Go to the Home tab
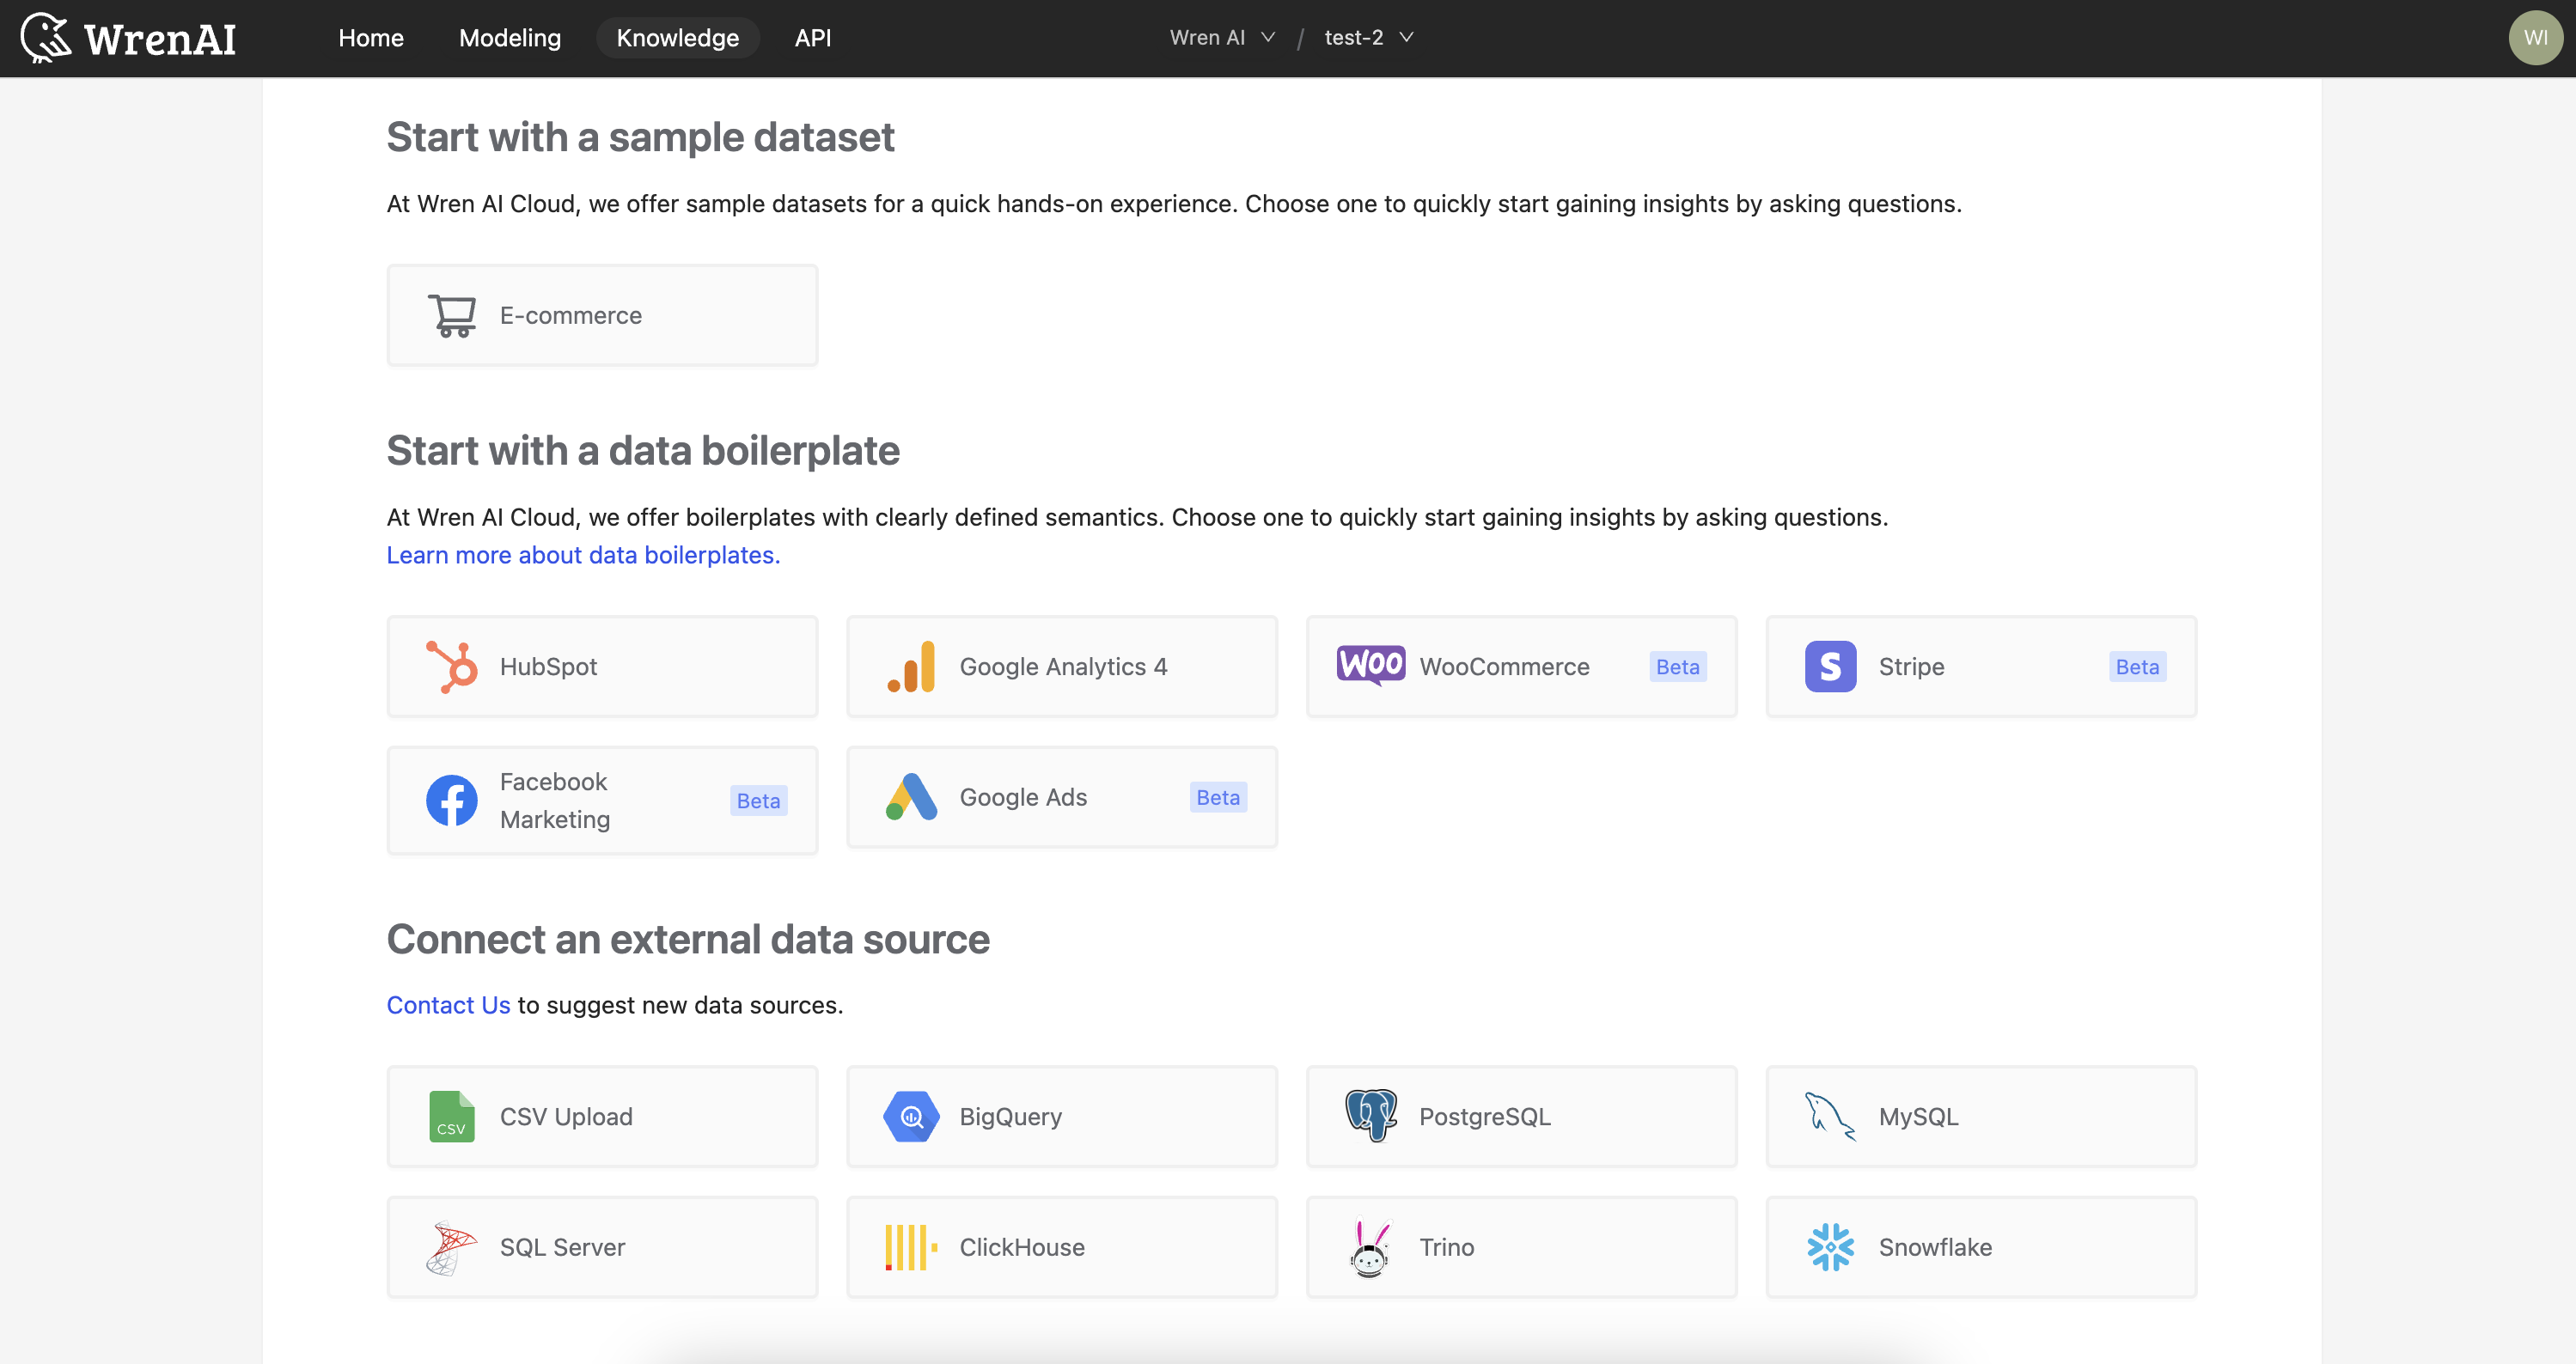 pyautogui.click(x=371, y=38)
